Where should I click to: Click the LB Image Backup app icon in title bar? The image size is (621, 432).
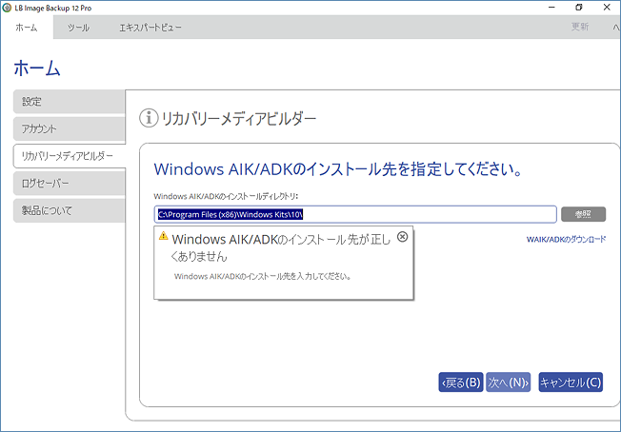click(x=7, y=8)
